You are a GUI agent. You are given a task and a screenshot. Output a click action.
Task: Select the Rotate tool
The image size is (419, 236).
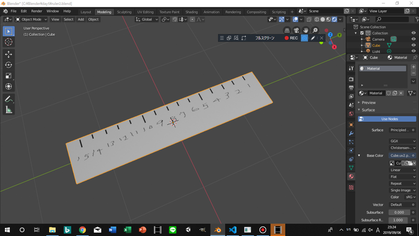(9, 65)
